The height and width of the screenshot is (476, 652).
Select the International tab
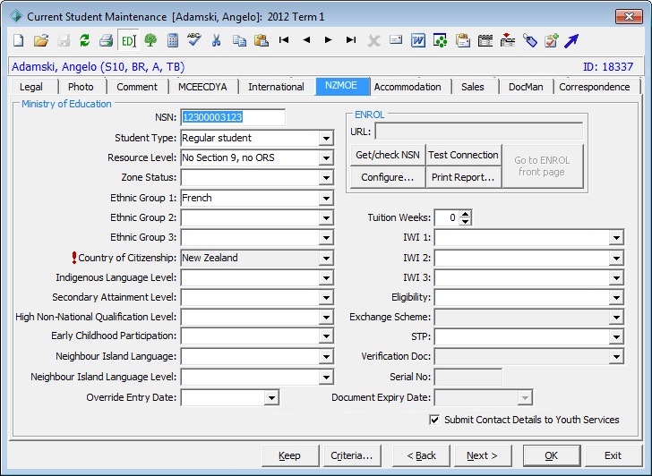point(276,87)
